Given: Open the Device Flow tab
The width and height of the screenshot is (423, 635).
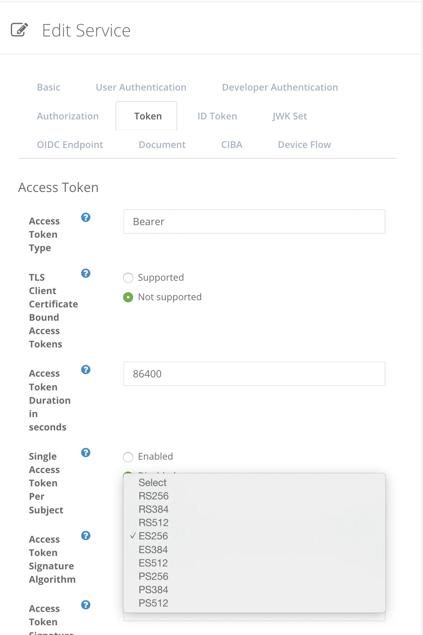Looking at the screenshot, I should point(304,145).
